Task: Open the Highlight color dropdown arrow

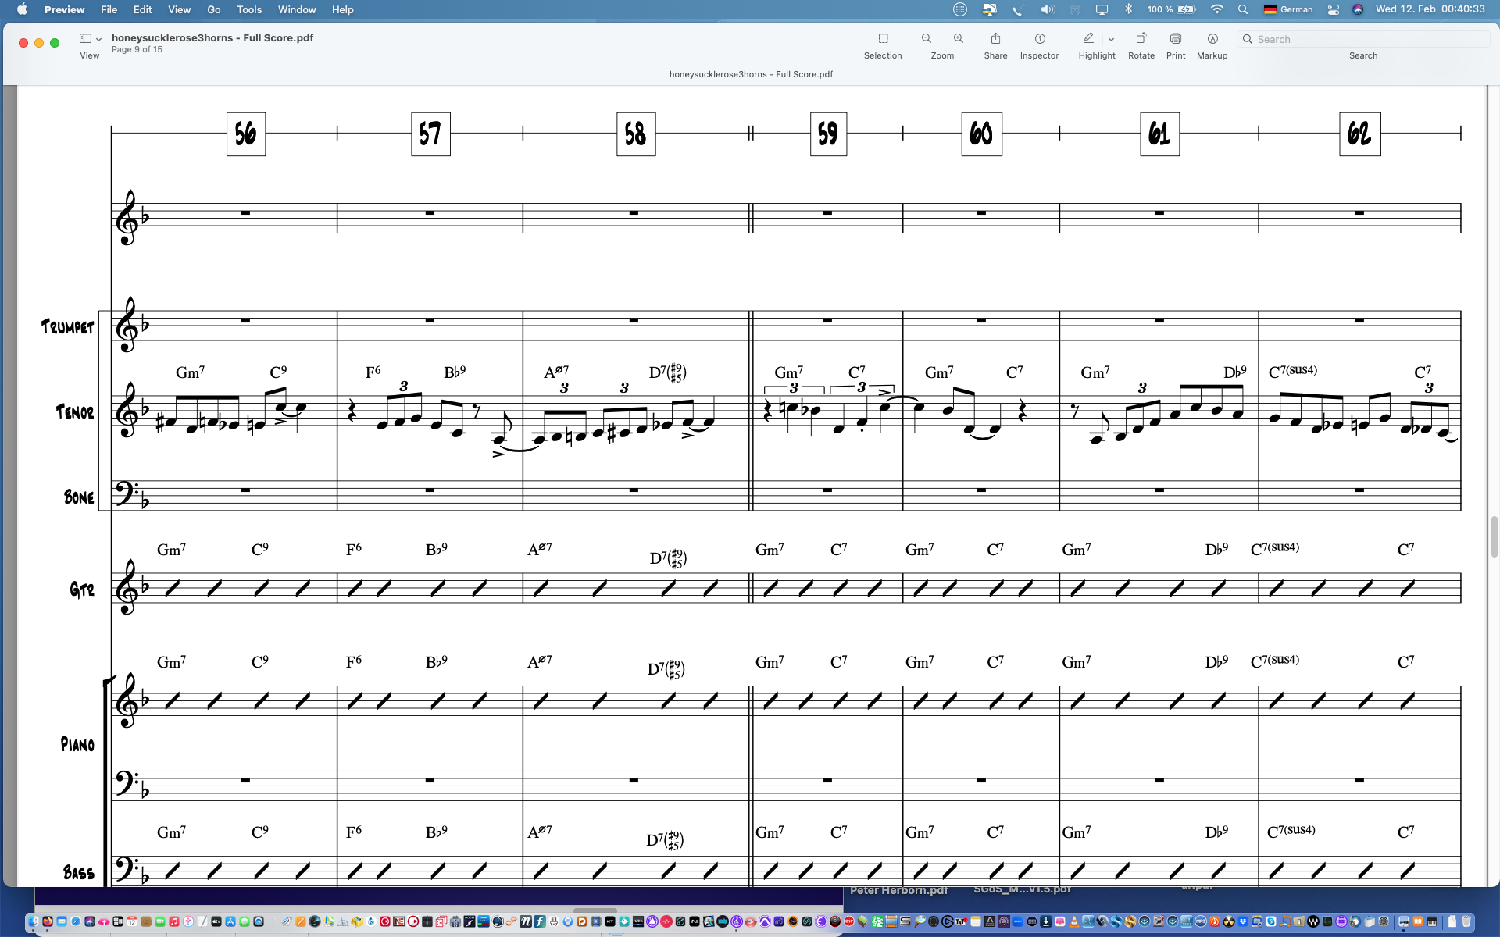Action: pyautogui.click(x=1111, y=40)
